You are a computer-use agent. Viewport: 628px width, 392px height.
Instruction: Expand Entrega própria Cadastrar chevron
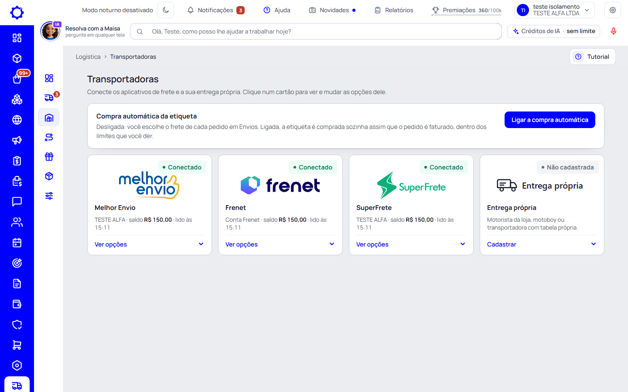coord(594,244)
